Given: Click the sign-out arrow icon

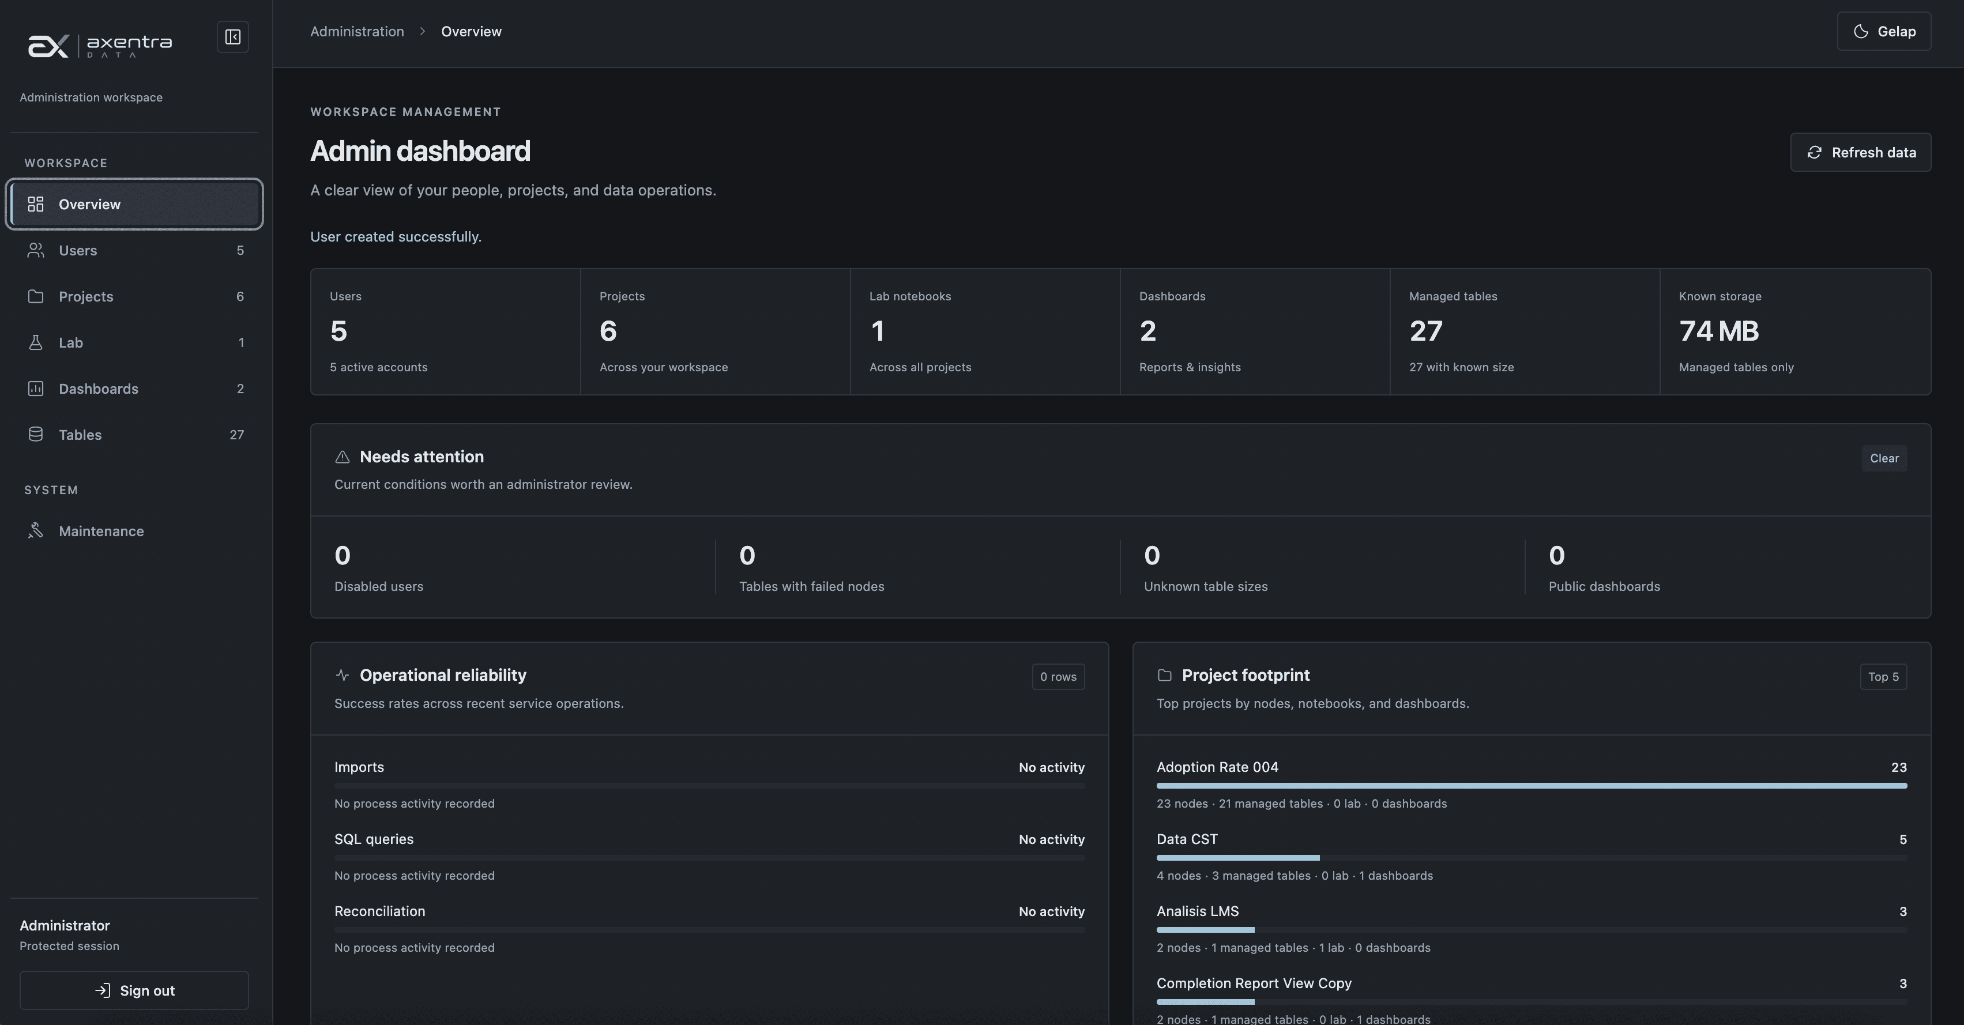Looking at the screenshot, I should tap(102, 990).
